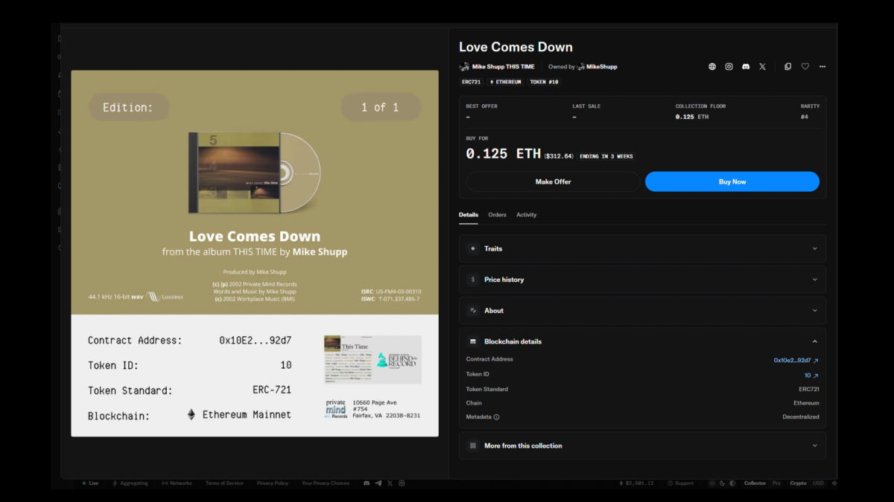The image size is (894, 502).
Task: Open the three-dot more options menu
Action: click(x=822, y=67)
